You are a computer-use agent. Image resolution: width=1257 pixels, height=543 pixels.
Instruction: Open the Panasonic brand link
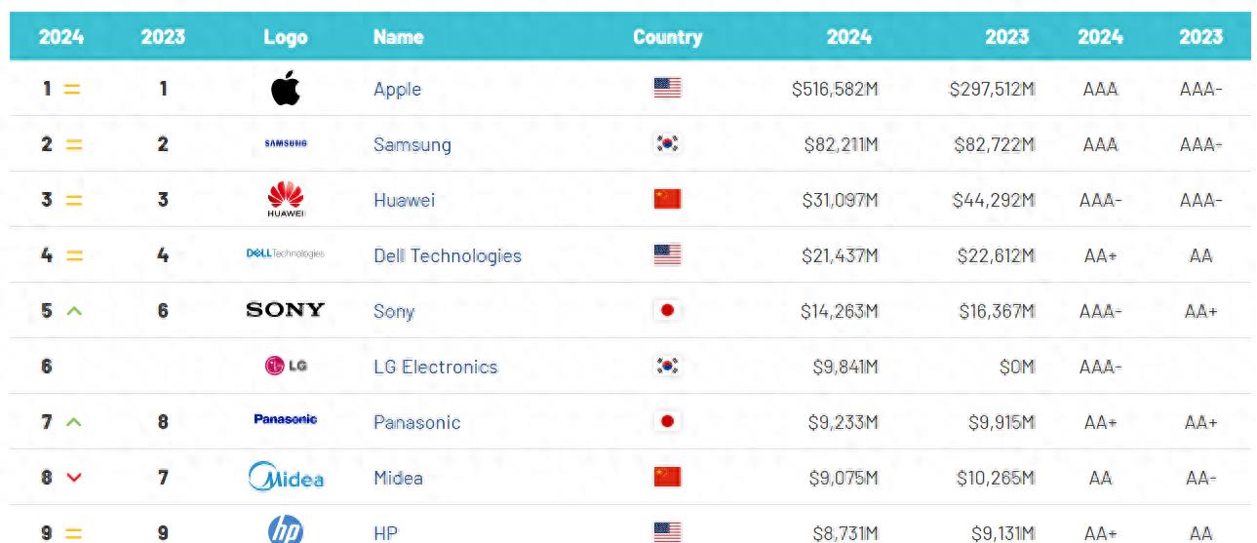pos(416,423)
